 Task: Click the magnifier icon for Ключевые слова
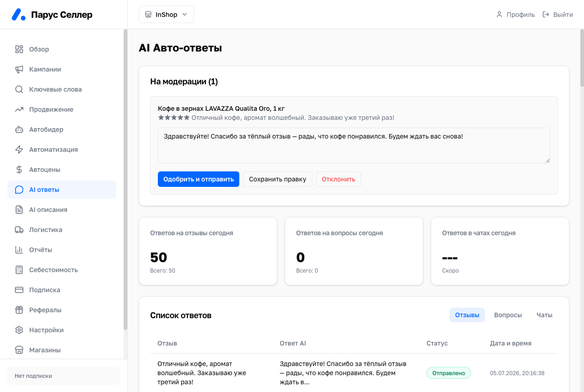pyautogui.click(x=19, y=89)
